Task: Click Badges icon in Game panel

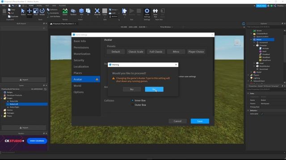Action: click(5, 92)
